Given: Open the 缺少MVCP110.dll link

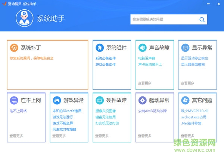Looking at the screenshot, I should 195,111.
